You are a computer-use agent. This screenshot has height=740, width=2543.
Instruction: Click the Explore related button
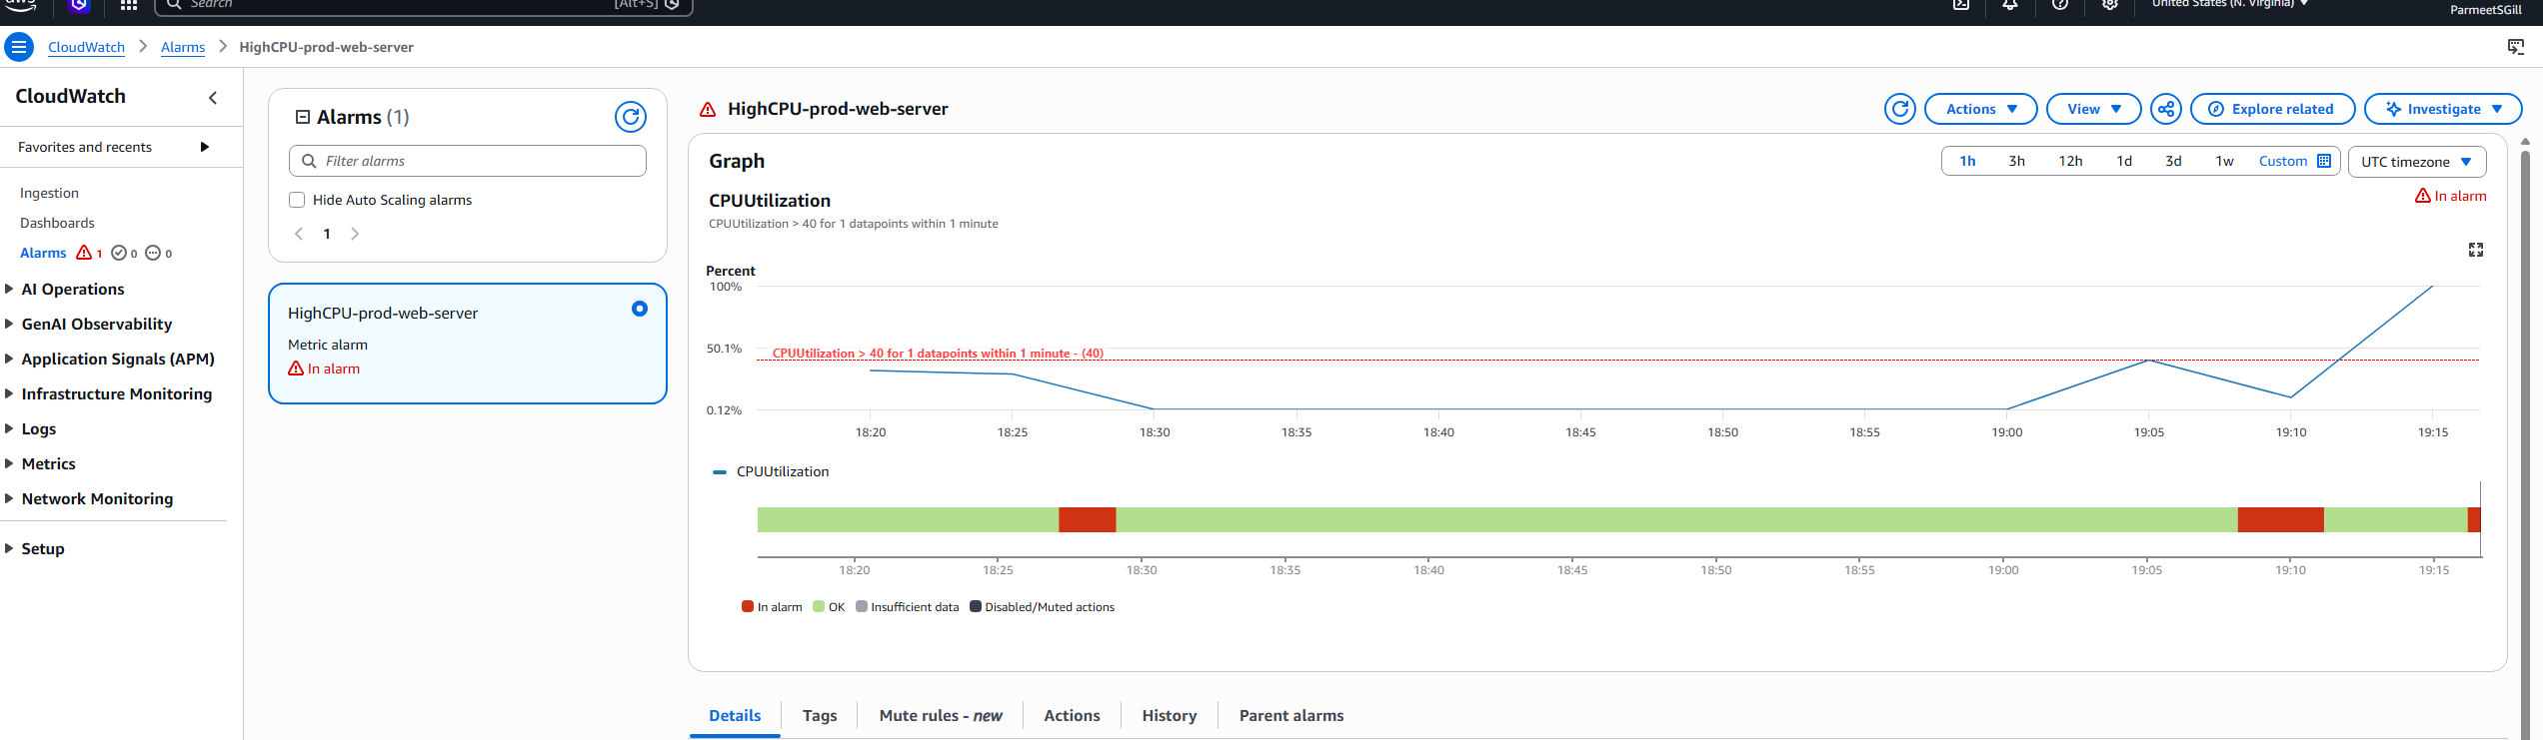2272,109
